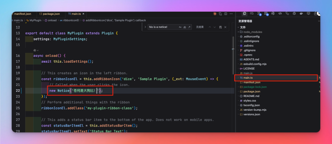The width and height of the screenshot is (332, 144).
Task: Go to previous match arrow
Action: click(x=210, y=27)
